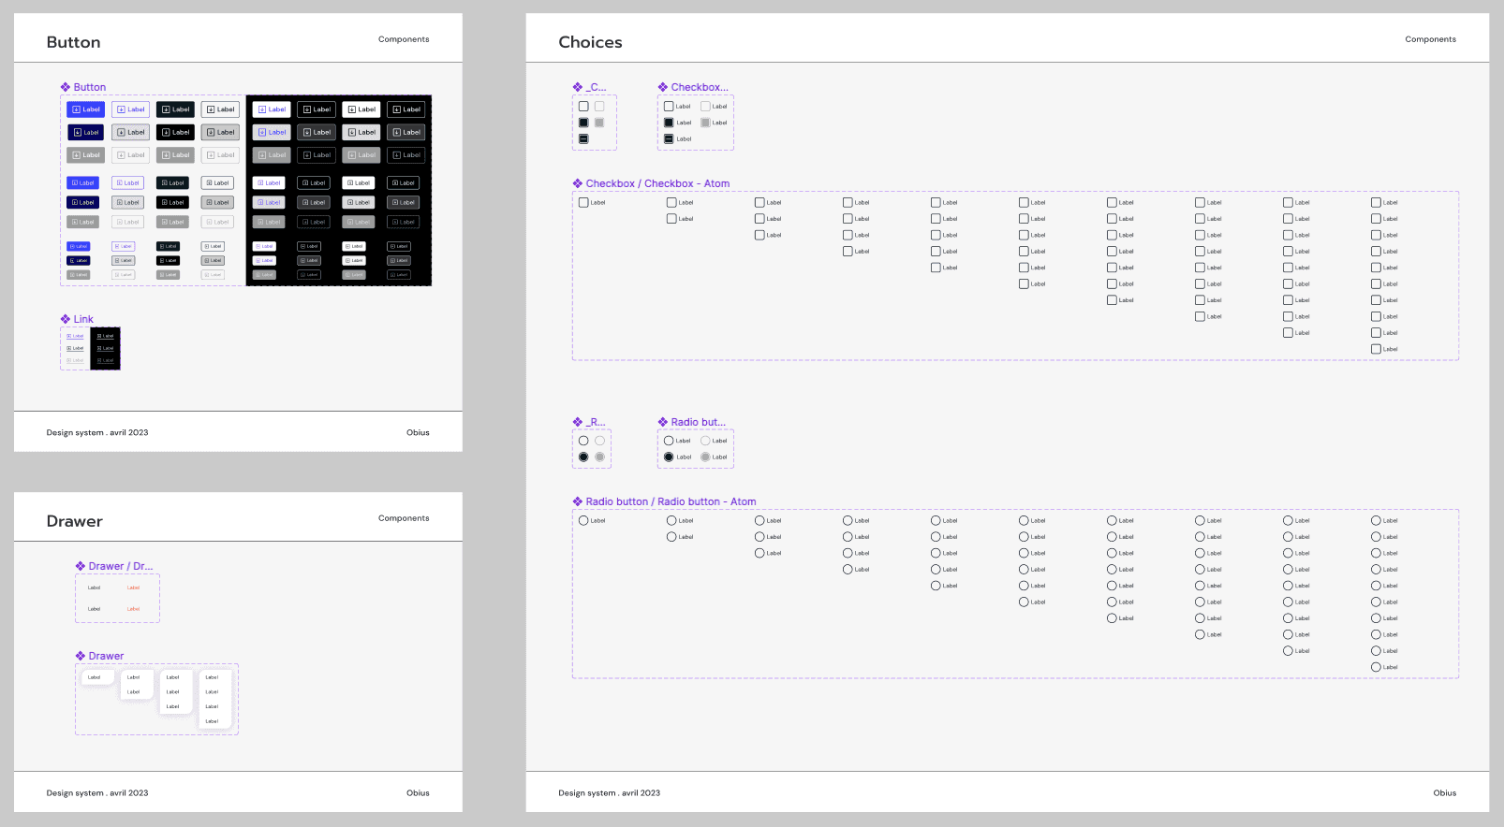
Task: Click Components text in the Choices frame header
Action: 1430,39
